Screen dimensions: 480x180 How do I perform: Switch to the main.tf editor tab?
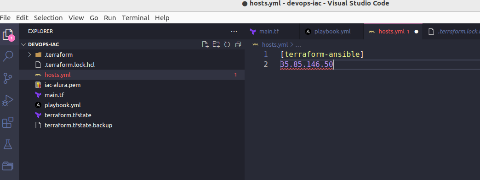coord(272,32)
